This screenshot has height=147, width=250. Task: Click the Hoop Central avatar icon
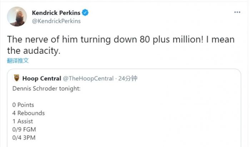tap(16, 78)
